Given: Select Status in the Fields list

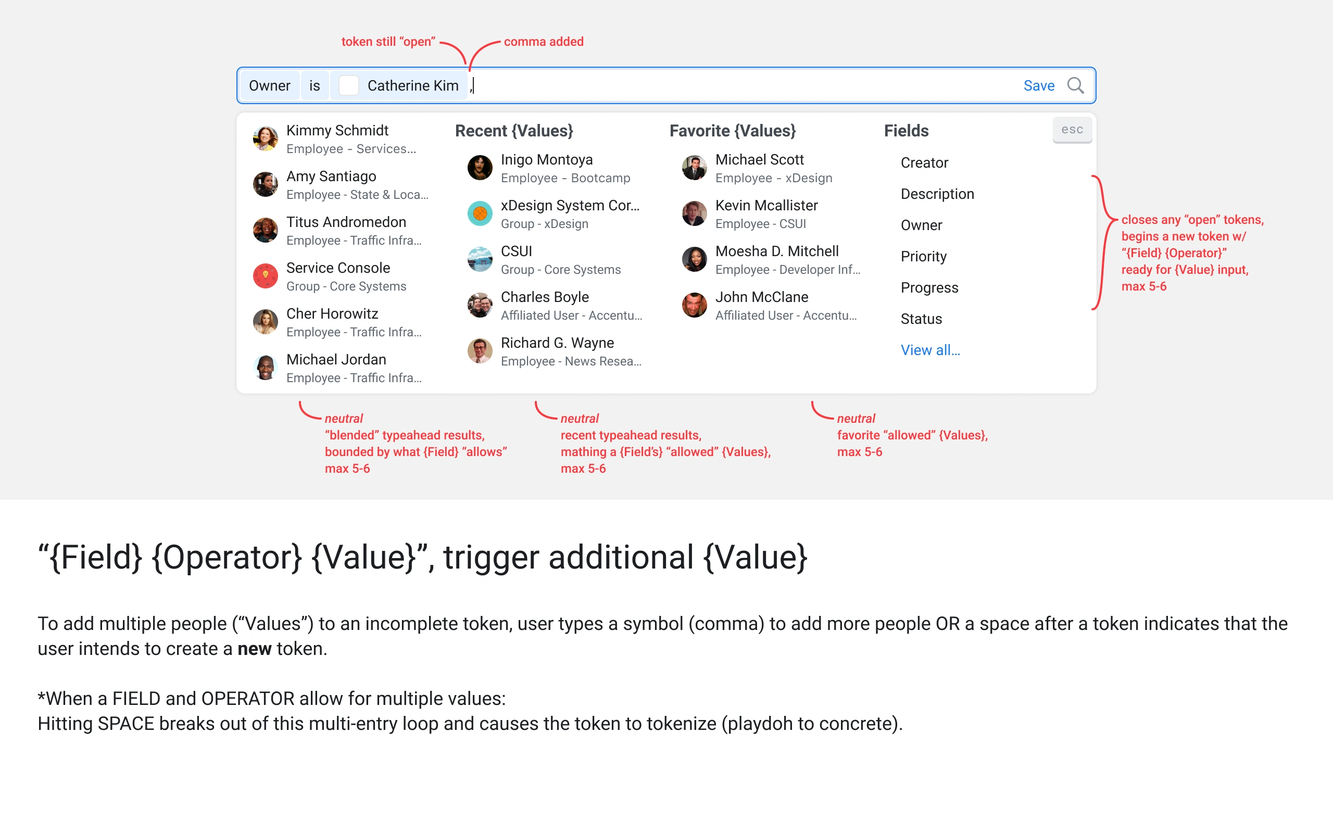Looking at the screenshot, I should coord(921,319).
